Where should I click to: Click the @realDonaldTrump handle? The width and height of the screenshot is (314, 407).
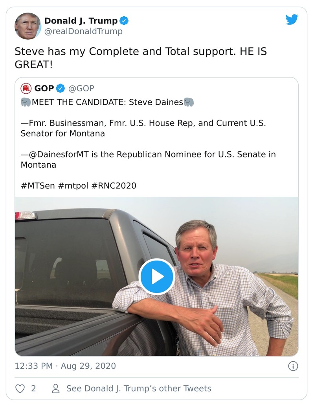(x=83, y=31)
